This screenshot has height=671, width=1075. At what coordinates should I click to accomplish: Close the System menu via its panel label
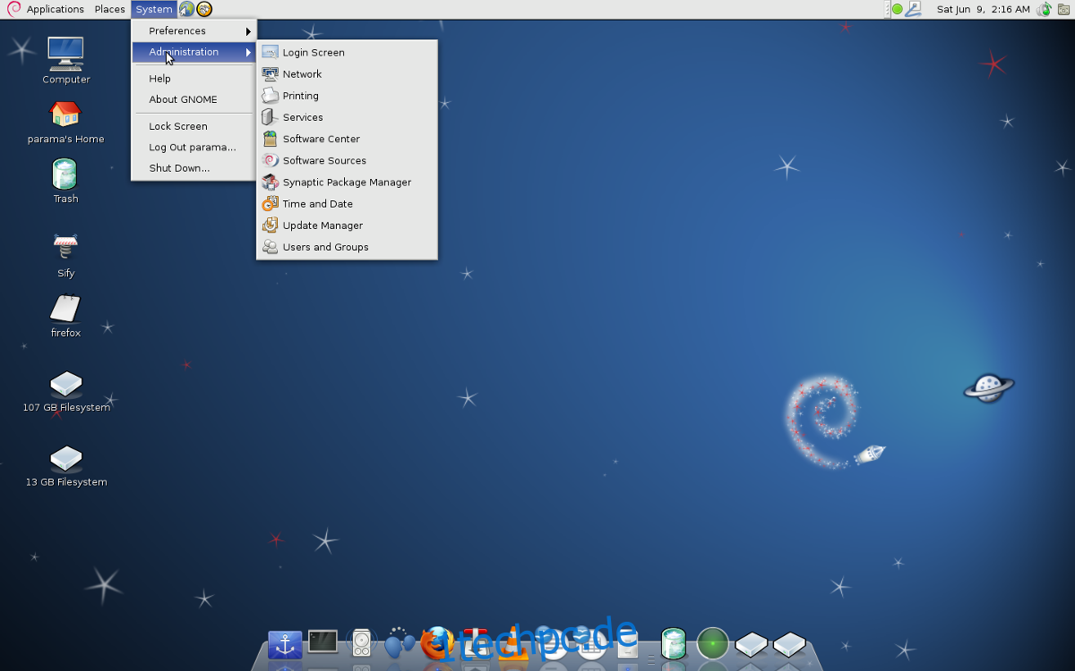tap(154, 9)
